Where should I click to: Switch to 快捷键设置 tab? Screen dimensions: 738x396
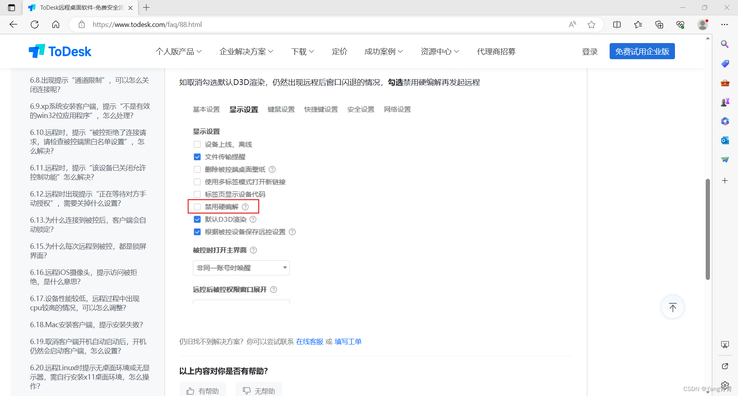(x=321, y=110)
